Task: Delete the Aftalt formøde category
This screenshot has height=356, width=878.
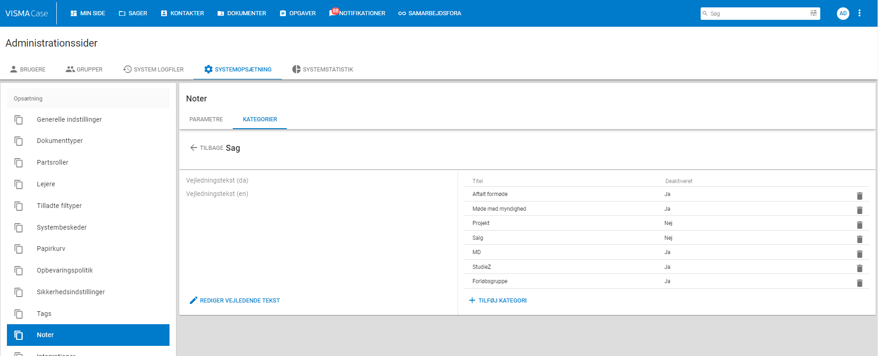Action: coord(860,196)
